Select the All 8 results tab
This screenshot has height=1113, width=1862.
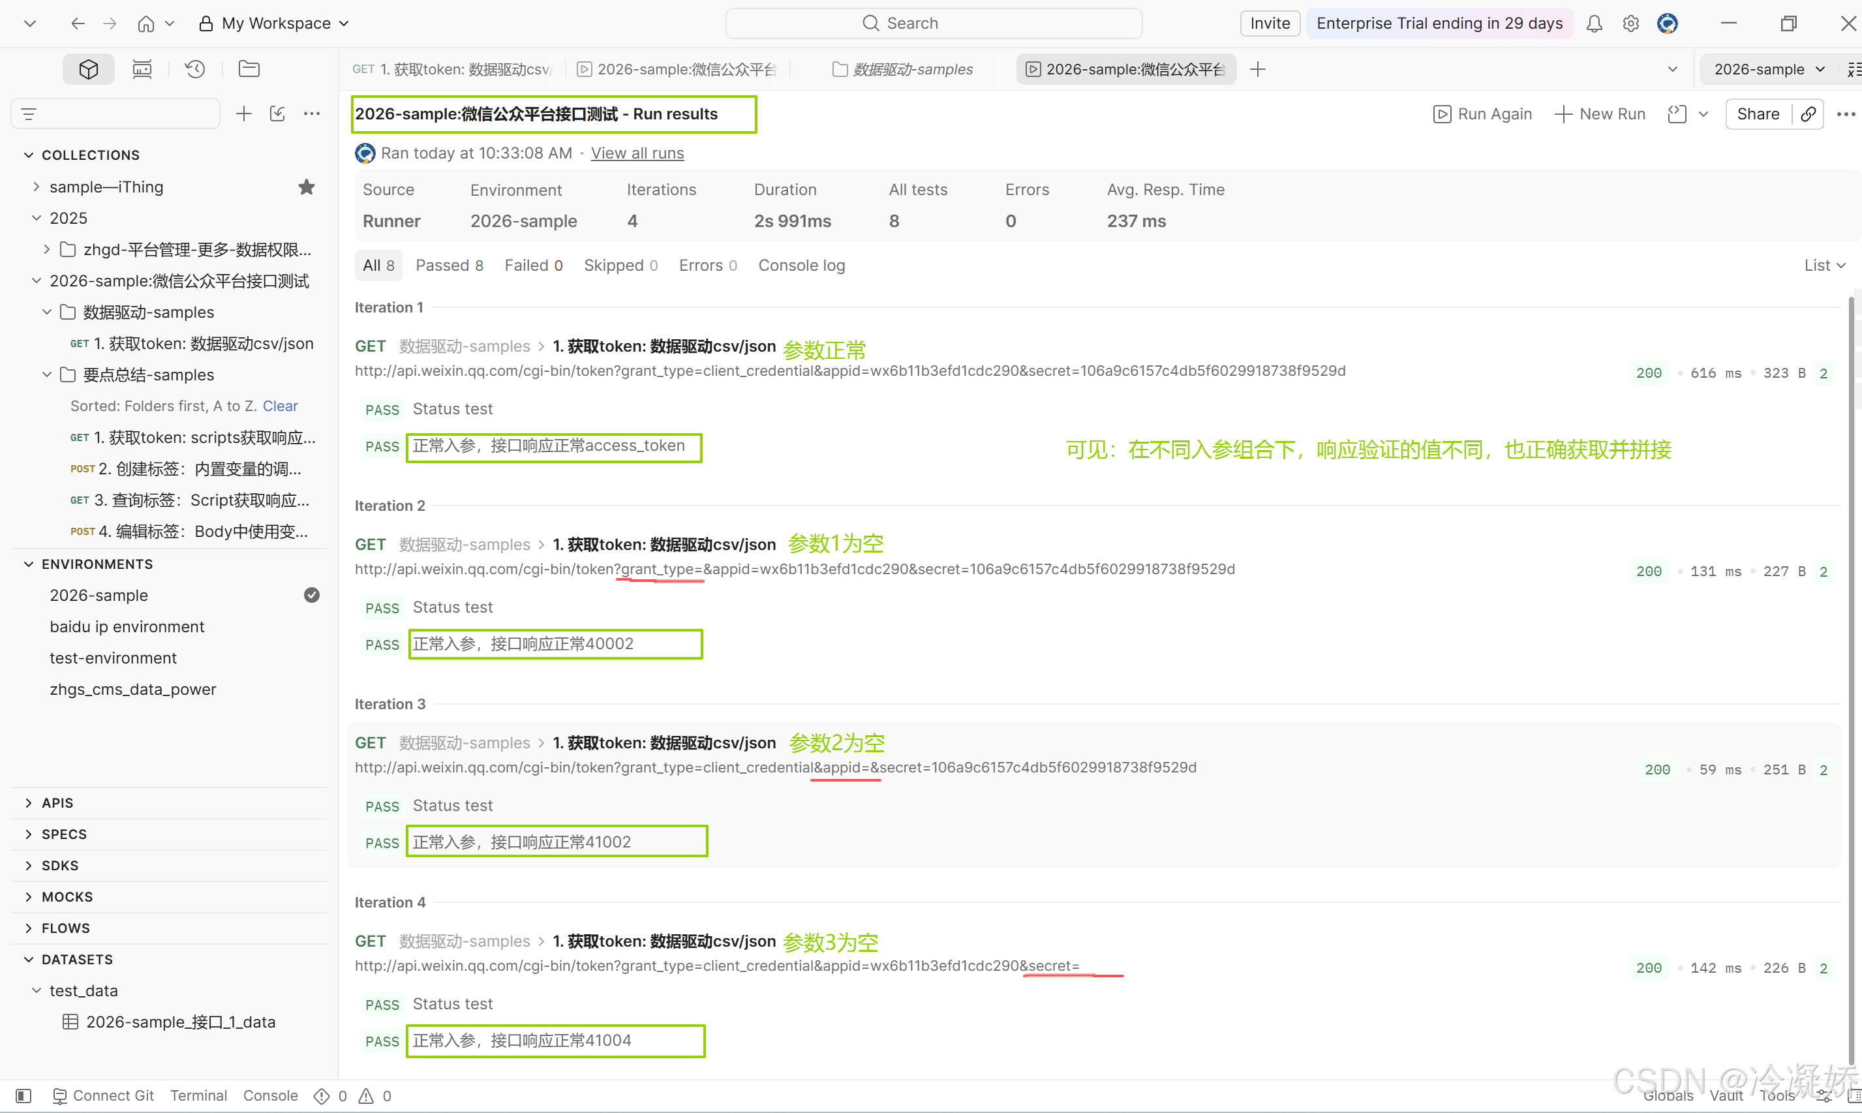[378, 265]
